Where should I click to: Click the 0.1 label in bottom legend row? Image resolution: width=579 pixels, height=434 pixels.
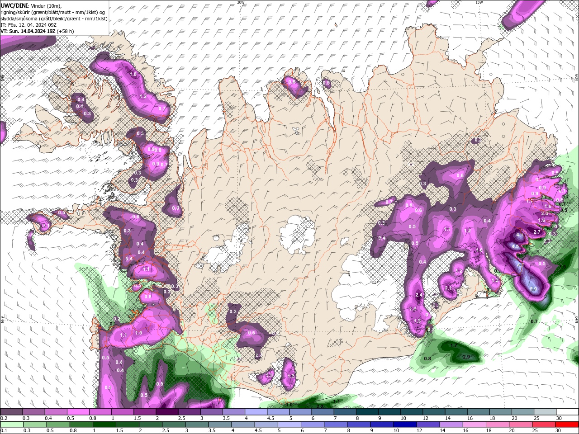(4, 431)
